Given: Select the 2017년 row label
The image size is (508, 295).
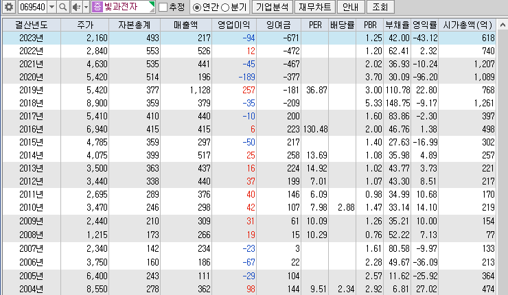Looking at the screenshot, I should pos(32,116).
